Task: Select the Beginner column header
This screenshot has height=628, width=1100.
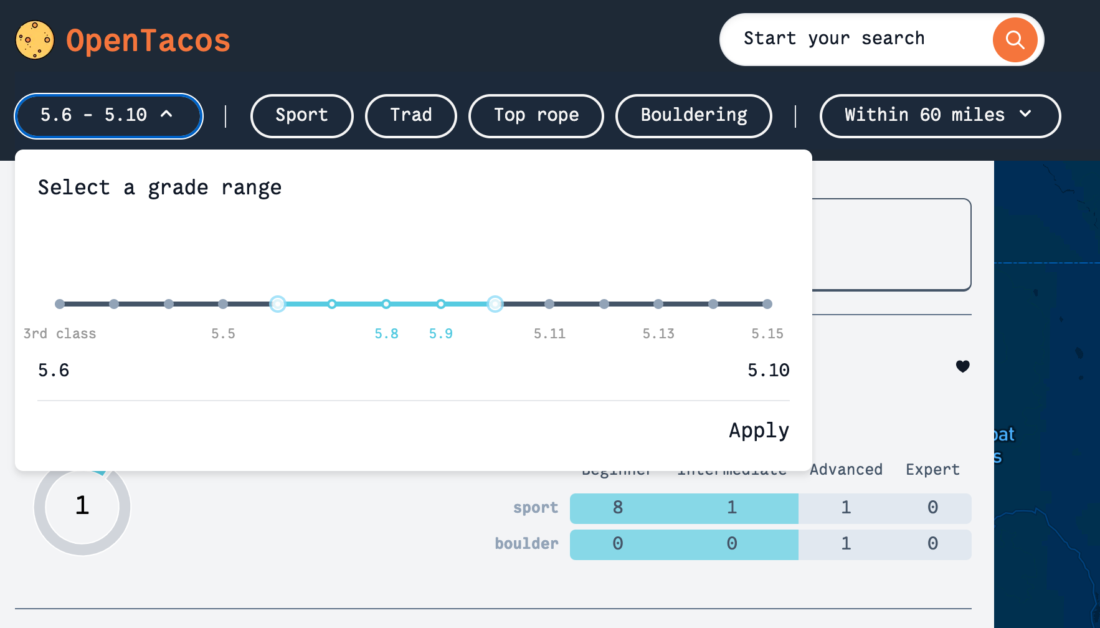Action: (x=616, y=470)
